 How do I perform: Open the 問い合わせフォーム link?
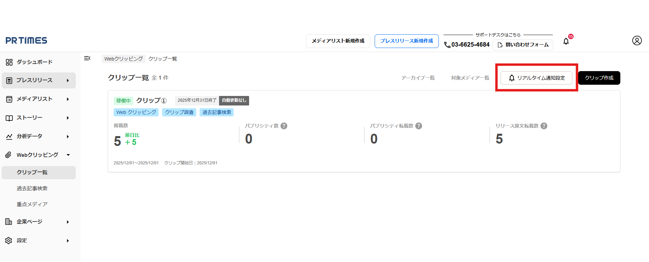tap(523, 45)
